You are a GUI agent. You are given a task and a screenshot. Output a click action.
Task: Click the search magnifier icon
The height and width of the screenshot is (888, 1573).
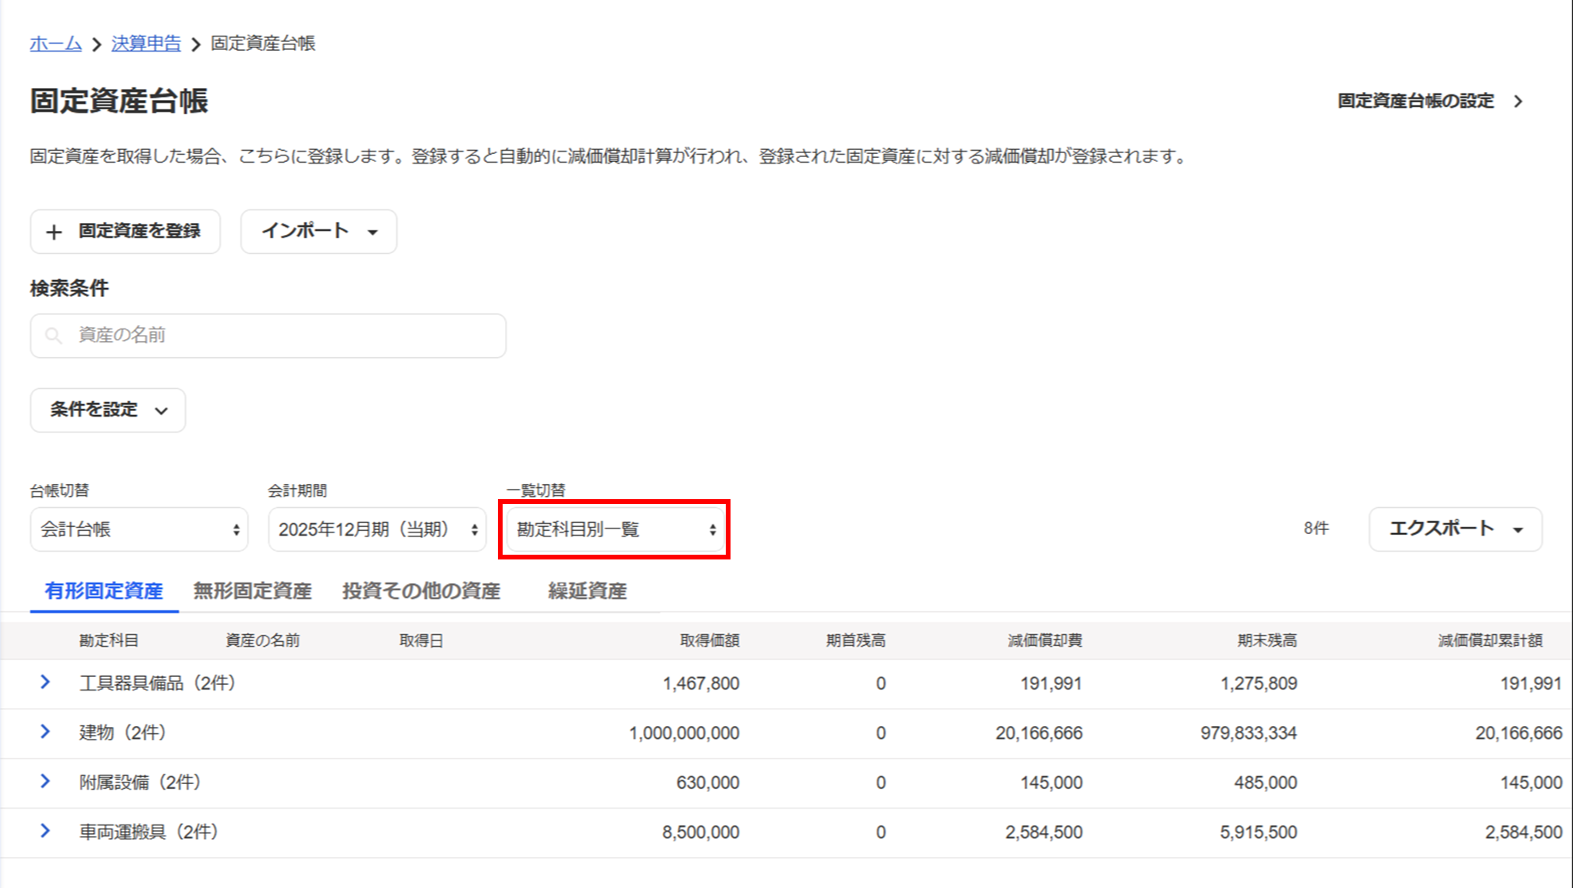[x=53, y=336]
